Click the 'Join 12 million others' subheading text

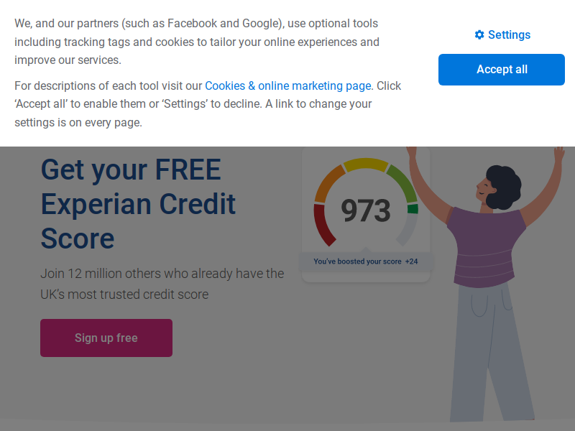point(162,284)
